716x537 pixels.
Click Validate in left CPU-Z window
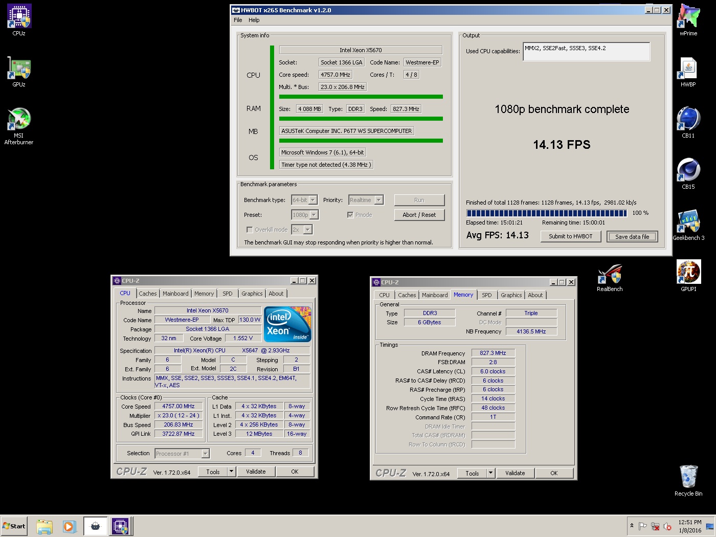pyautogui.click(x=256, y=472)
